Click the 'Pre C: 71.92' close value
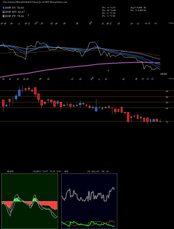174x229 pixels. [x=109, y=16]
